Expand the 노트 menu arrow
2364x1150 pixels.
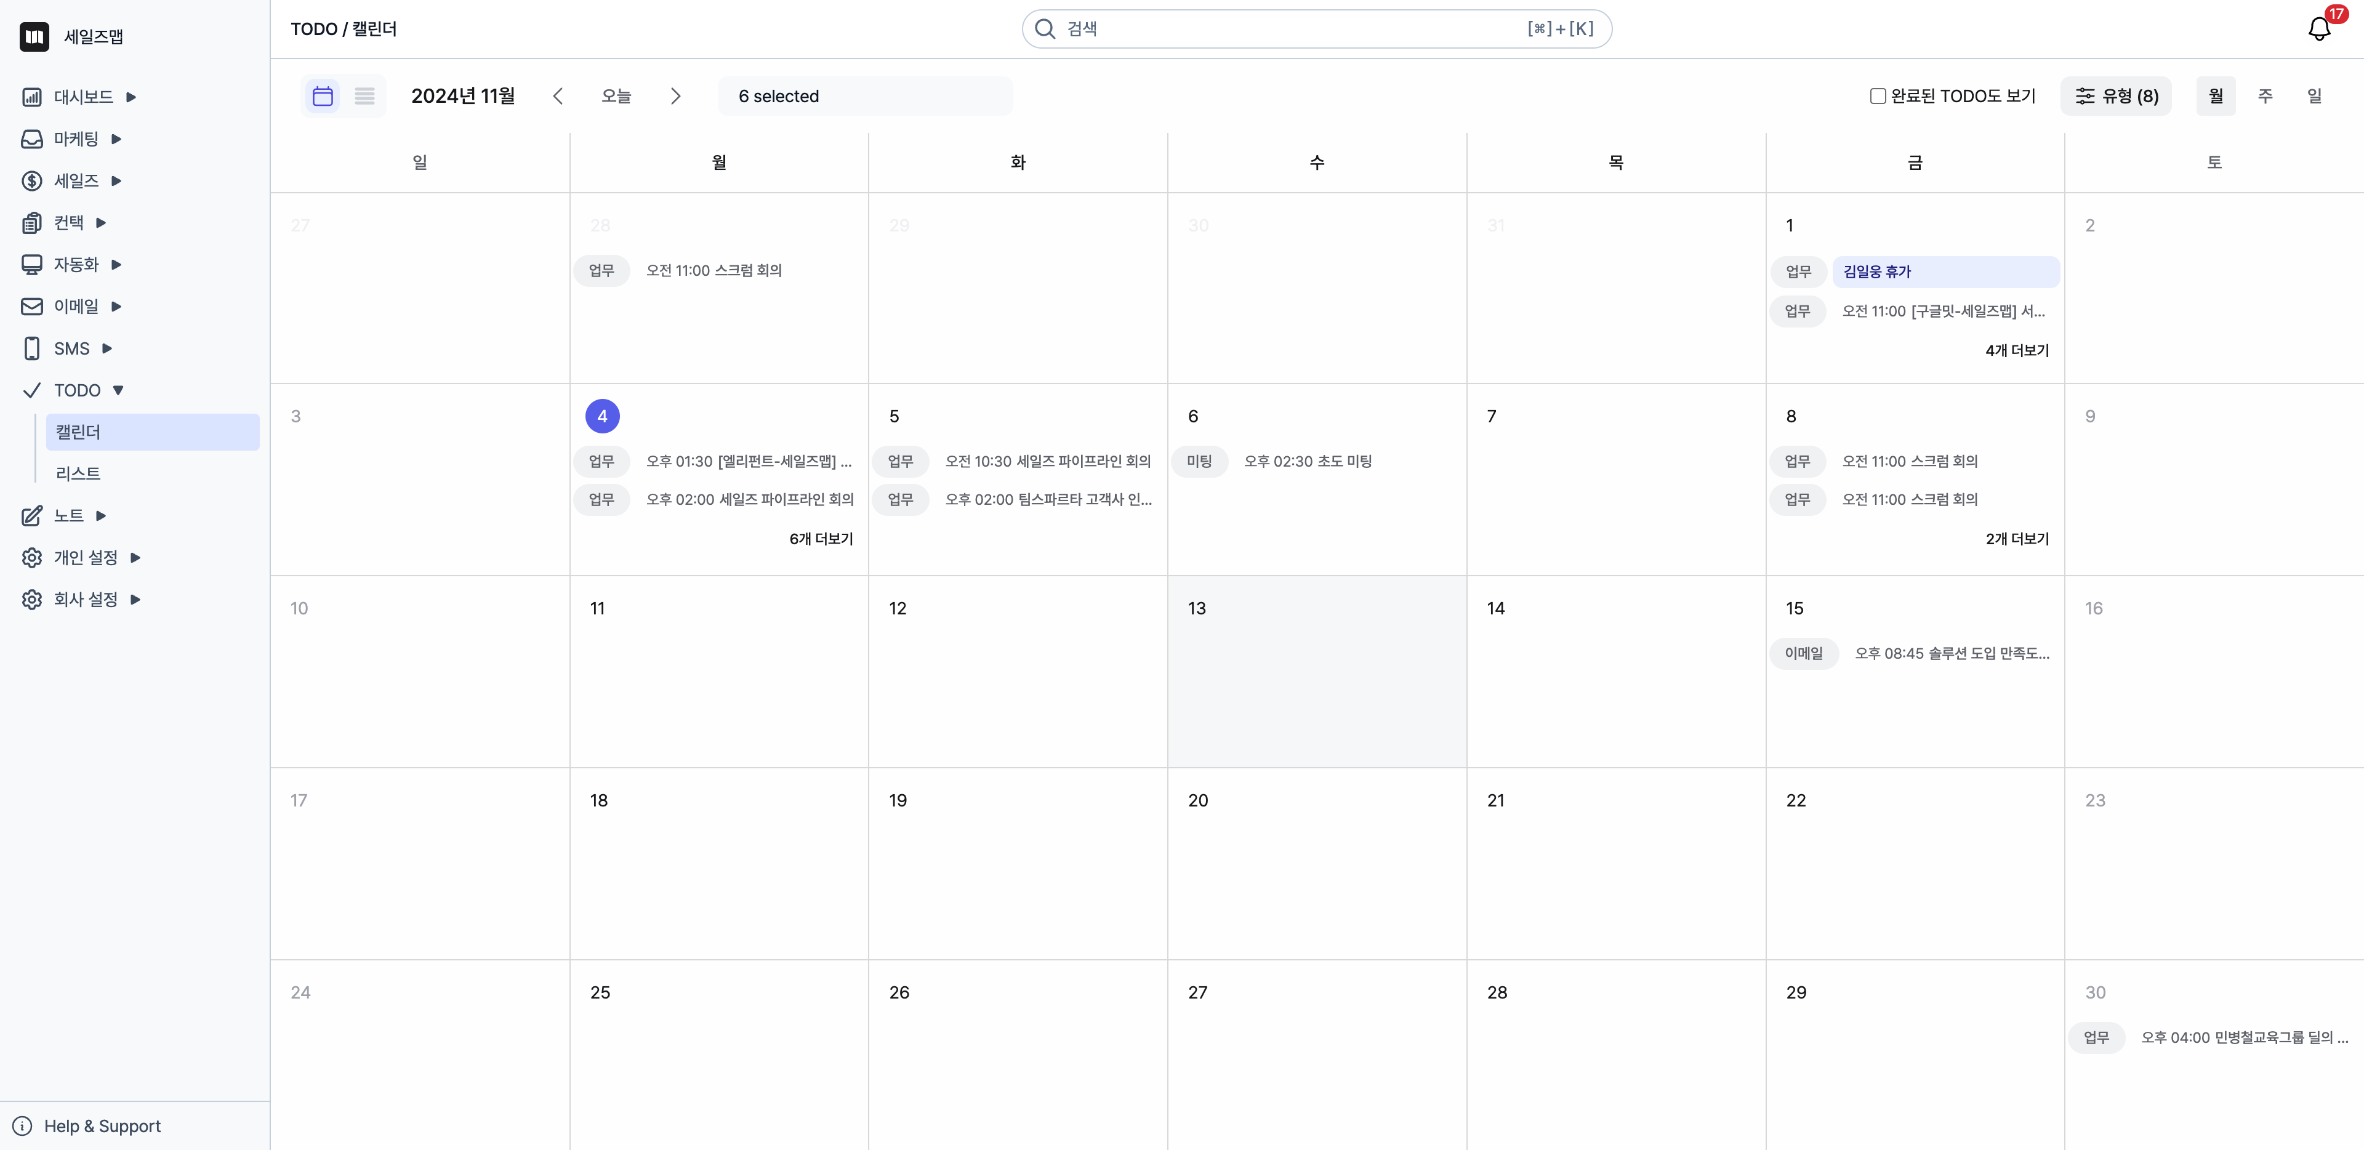(x=102, y=516)
